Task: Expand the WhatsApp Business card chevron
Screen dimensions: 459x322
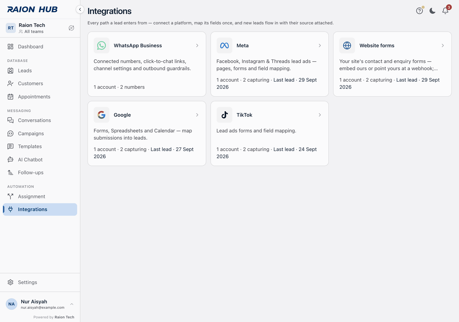Action: click(197, 46)
